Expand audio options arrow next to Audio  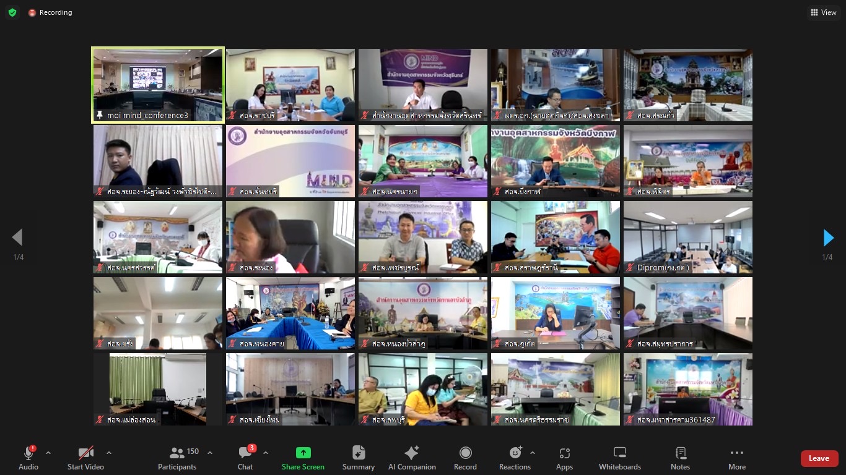pos(48,453)
